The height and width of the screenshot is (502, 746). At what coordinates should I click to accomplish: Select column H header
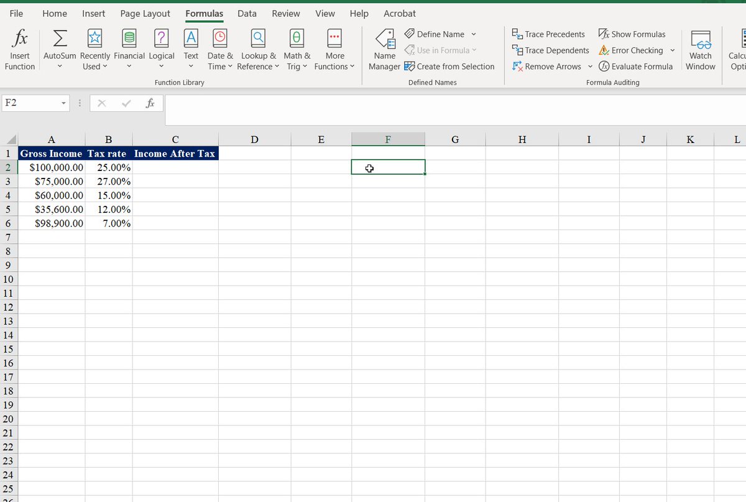point(522,139)
